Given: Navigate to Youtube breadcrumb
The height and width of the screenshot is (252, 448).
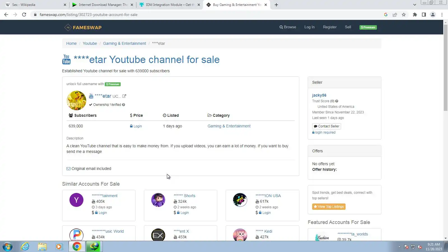Looking at the screenshot, I should point(90,43).
